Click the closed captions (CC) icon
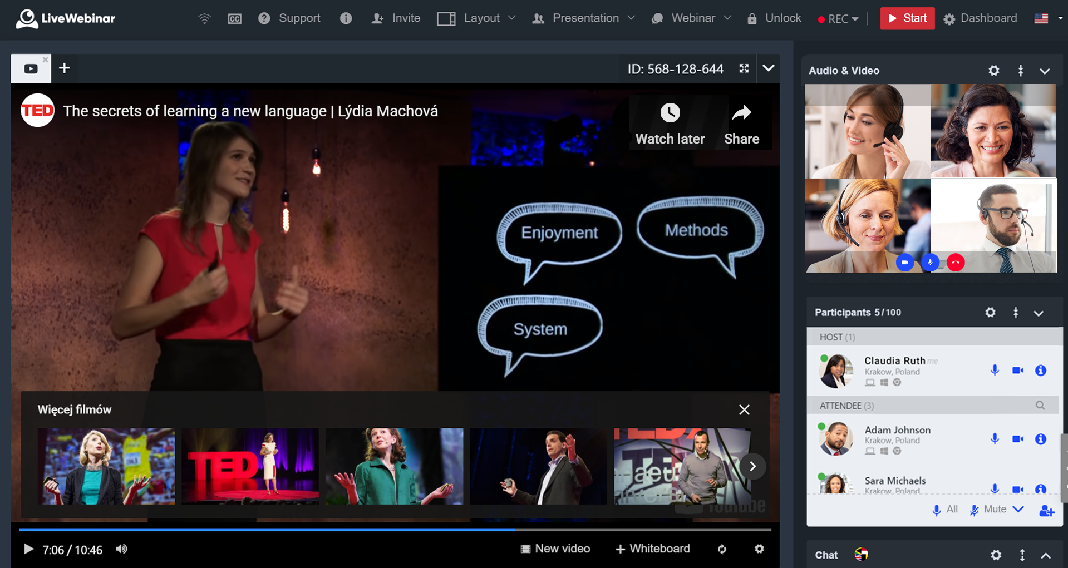Screen dimensions: 1068x568 pyautogui.click(x=234, y=18)
